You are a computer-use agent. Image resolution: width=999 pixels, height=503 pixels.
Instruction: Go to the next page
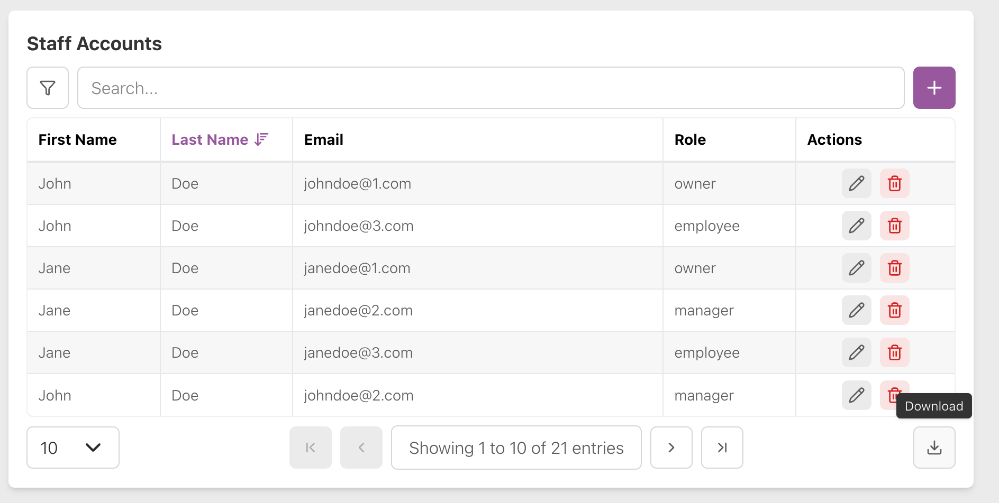coord(671,448)
